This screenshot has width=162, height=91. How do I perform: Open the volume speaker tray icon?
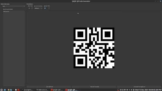click(x=131, y=90)
